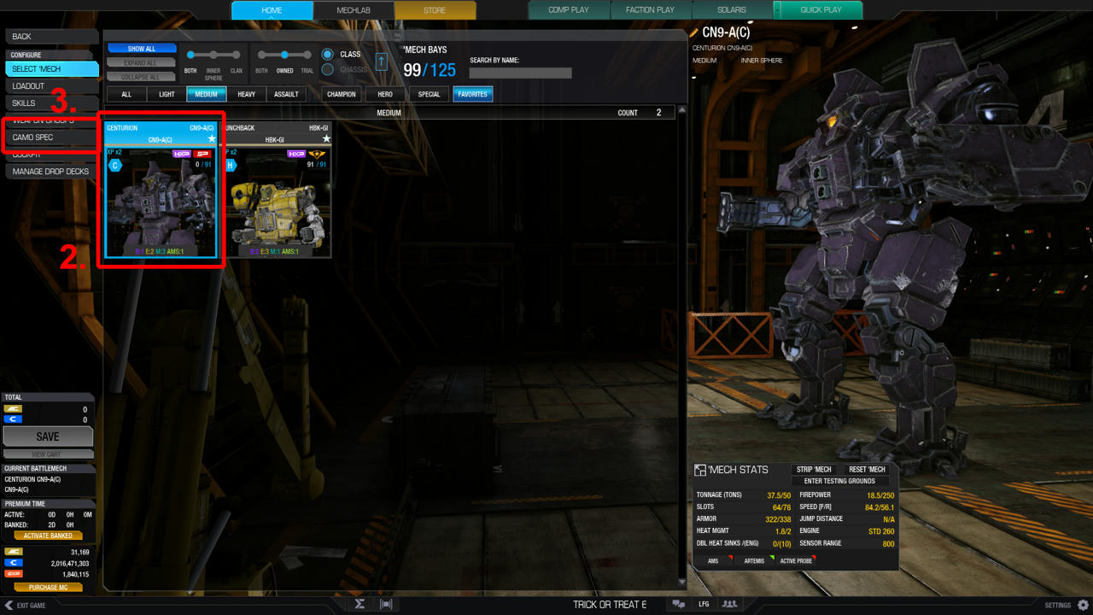The height and width of the screenshot is (615, 1093).
Task: Toggle the Active Probe indicator in 'Mech Stats
Action: point(797,560)
